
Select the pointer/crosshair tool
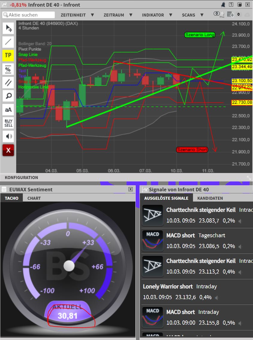point(8,28)
